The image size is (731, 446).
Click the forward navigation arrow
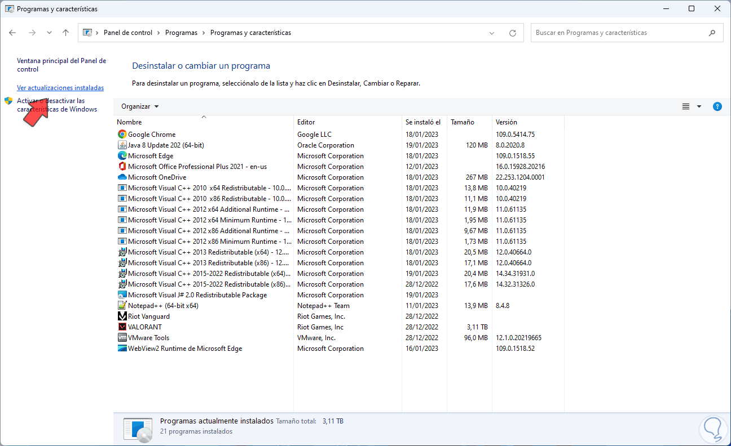tap(32, 33)
